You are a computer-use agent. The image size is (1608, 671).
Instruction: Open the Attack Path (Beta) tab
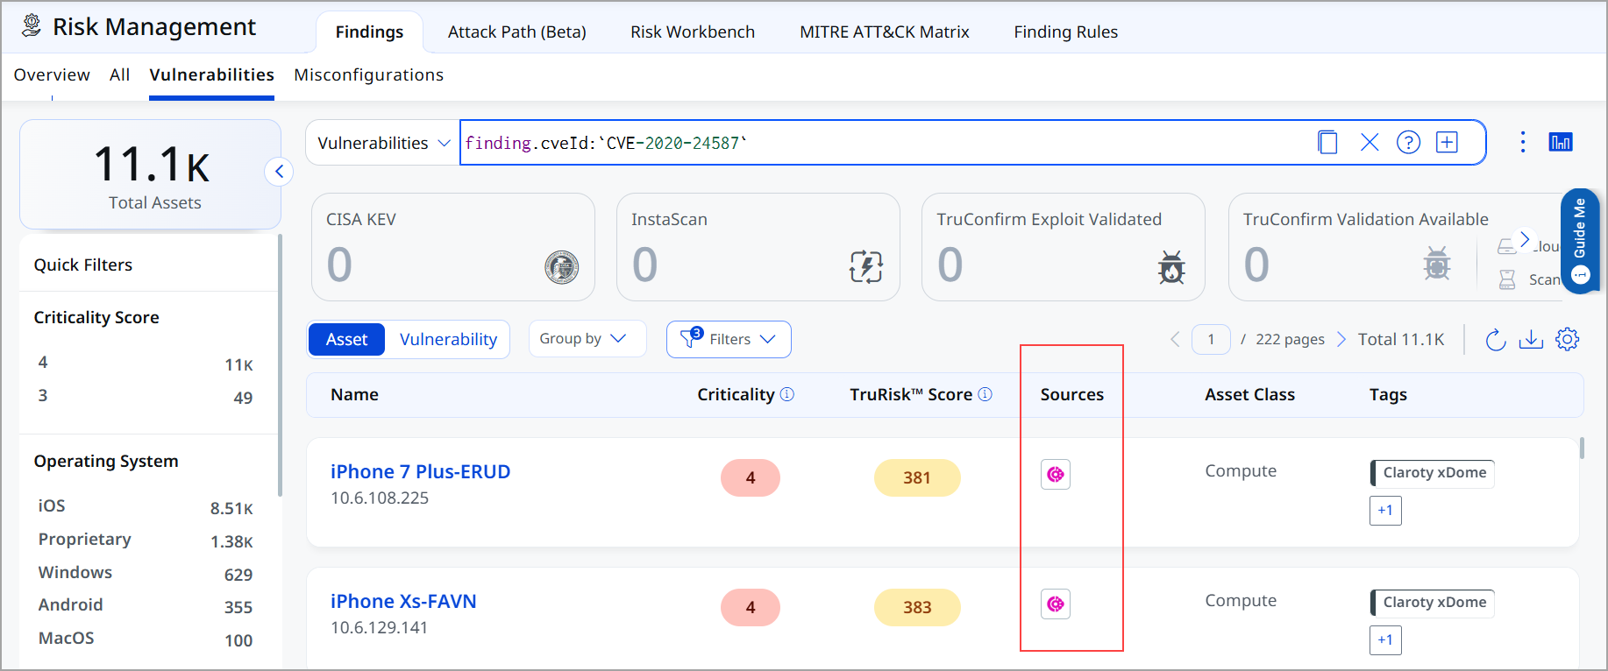[517, 32]
